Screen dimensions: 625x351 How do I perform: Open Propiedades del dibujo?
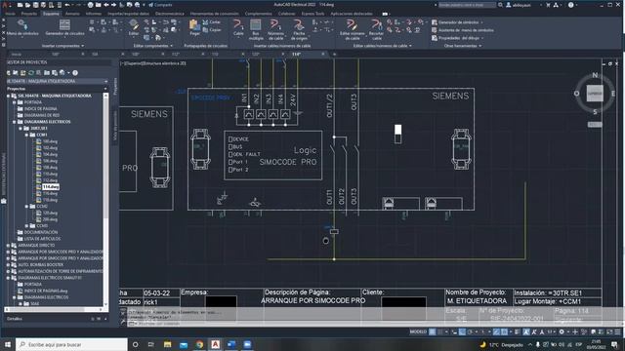pyautogui.click(x=458, y=38)
